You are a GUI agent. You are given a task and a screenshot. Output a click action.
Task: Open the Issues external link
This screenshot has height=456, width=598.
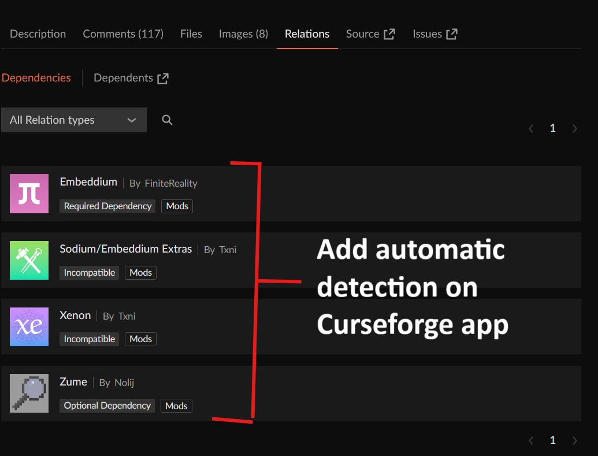(x=434, y=34)
